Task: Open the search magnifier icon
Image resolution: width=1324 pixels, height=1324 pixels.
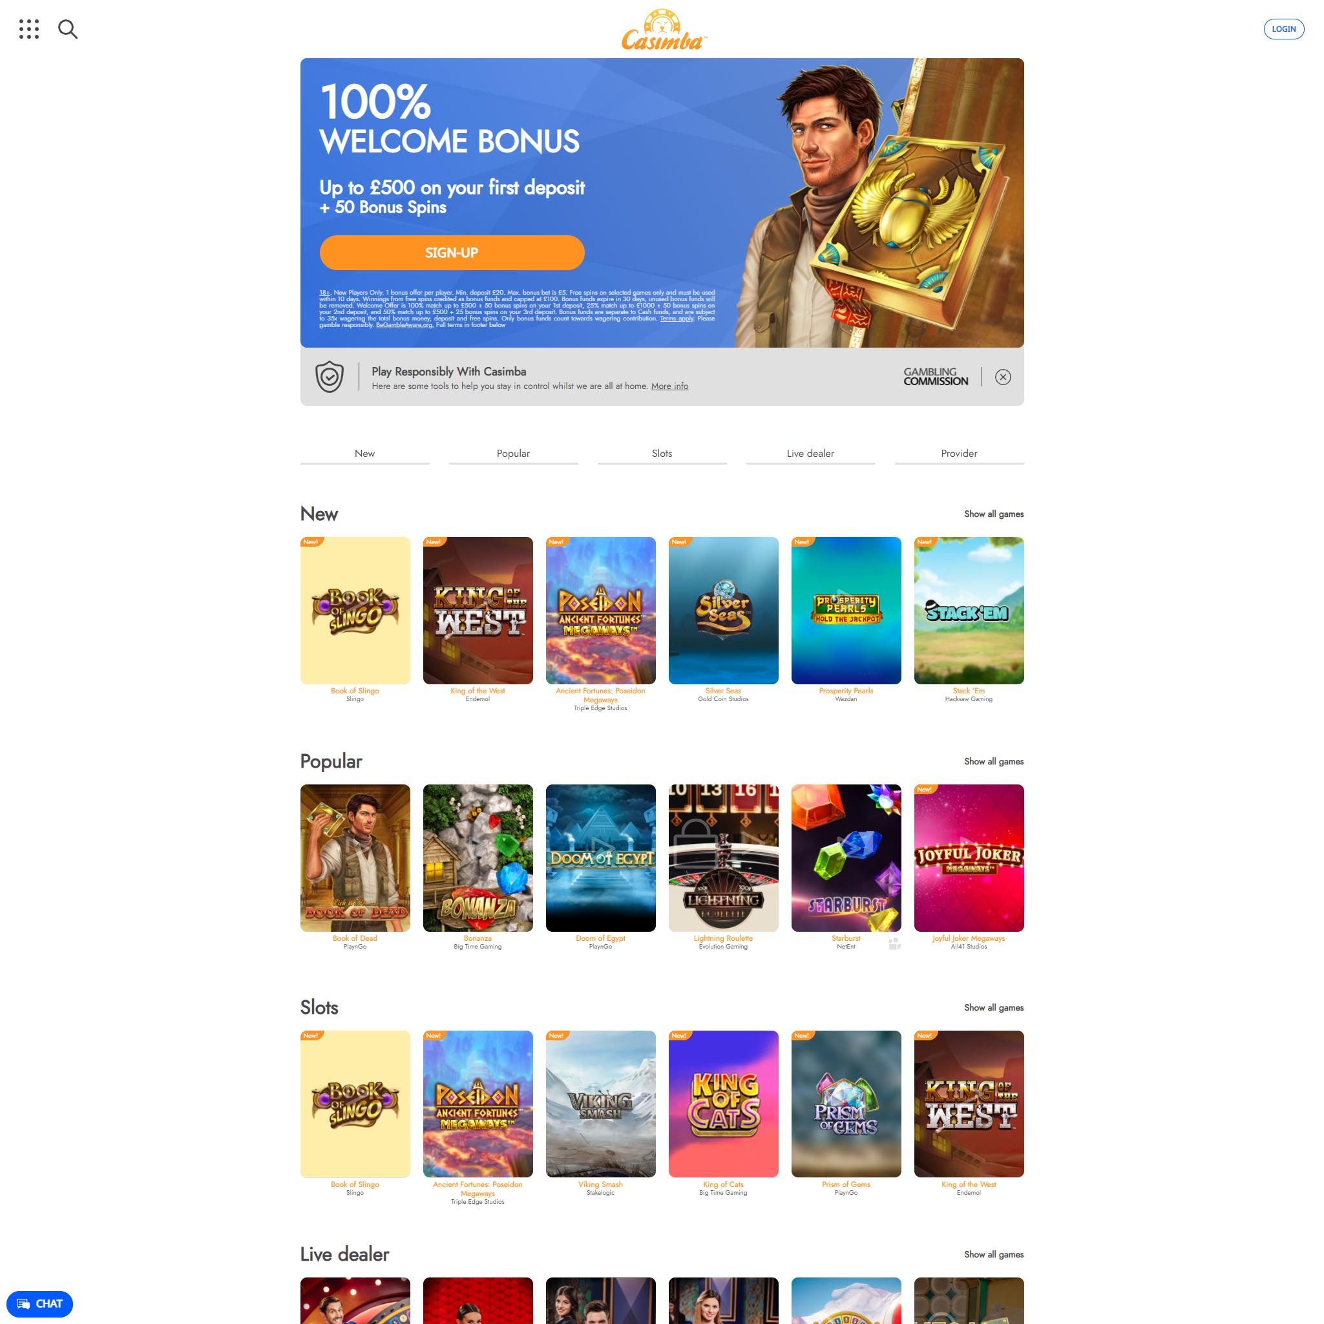Action: [x=68, y=30]
